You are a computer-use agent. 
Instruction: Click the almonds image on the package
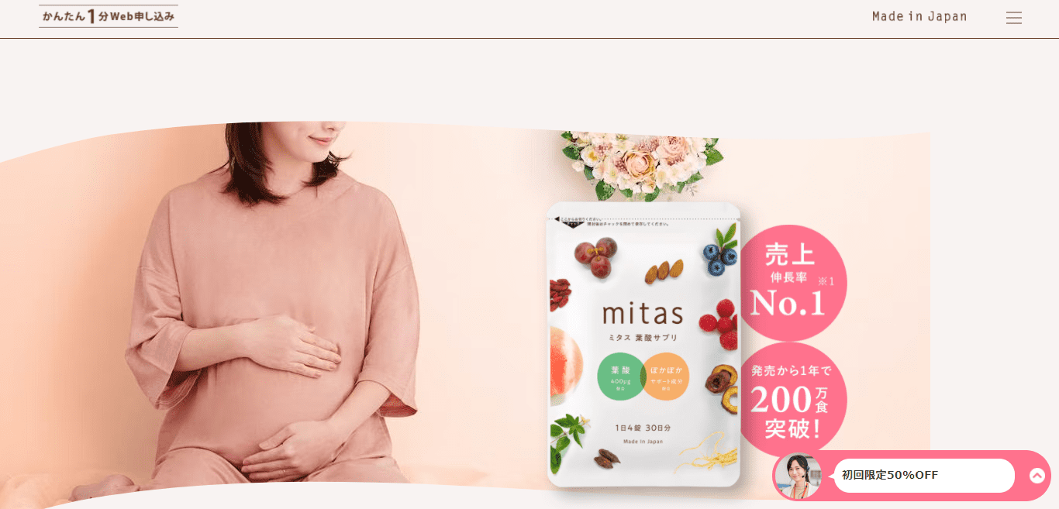(x=664, y=270)
